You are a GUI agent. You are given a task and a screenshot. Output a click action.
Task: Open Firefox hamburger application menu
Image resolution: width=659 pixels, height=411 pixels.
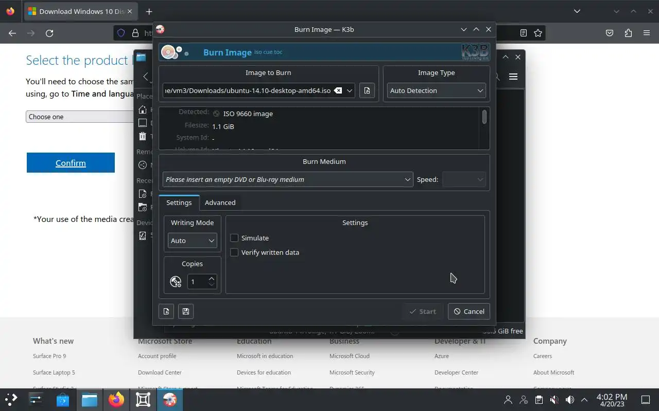647,33
